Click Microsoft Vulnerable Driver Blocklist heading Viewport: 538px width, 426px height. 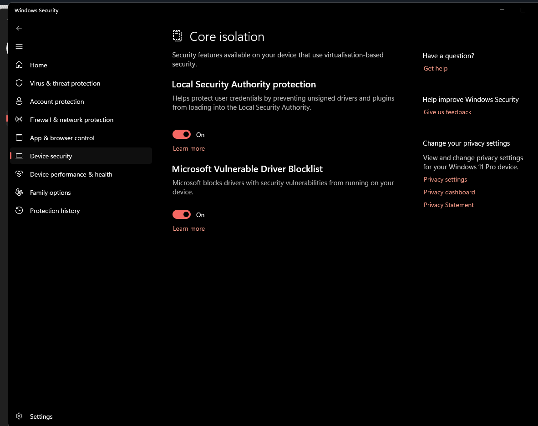[x=247, y=169]
